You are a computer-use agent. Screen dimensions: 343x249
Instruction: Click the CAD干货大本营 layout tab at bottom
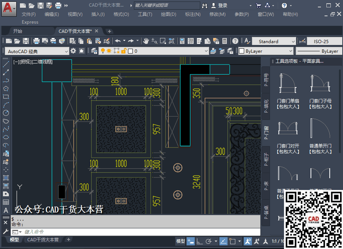click(43, 239)
